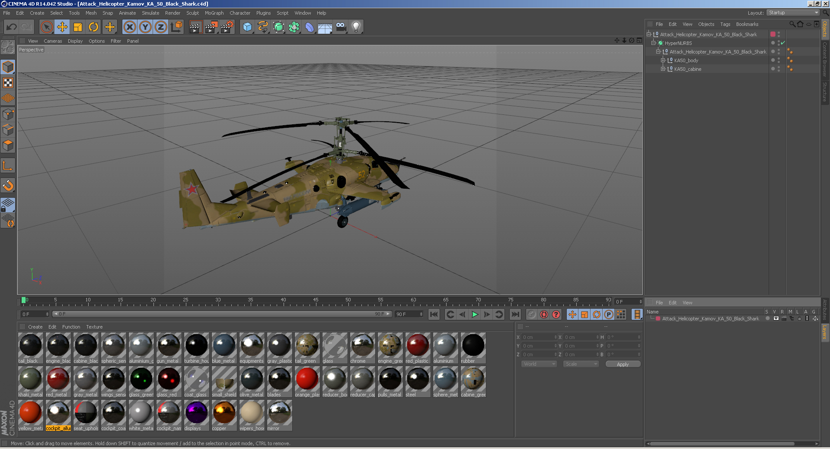Screen dimensions: 830x449
Task: Render to Picture Viewer
Action: tap(211, 27)
